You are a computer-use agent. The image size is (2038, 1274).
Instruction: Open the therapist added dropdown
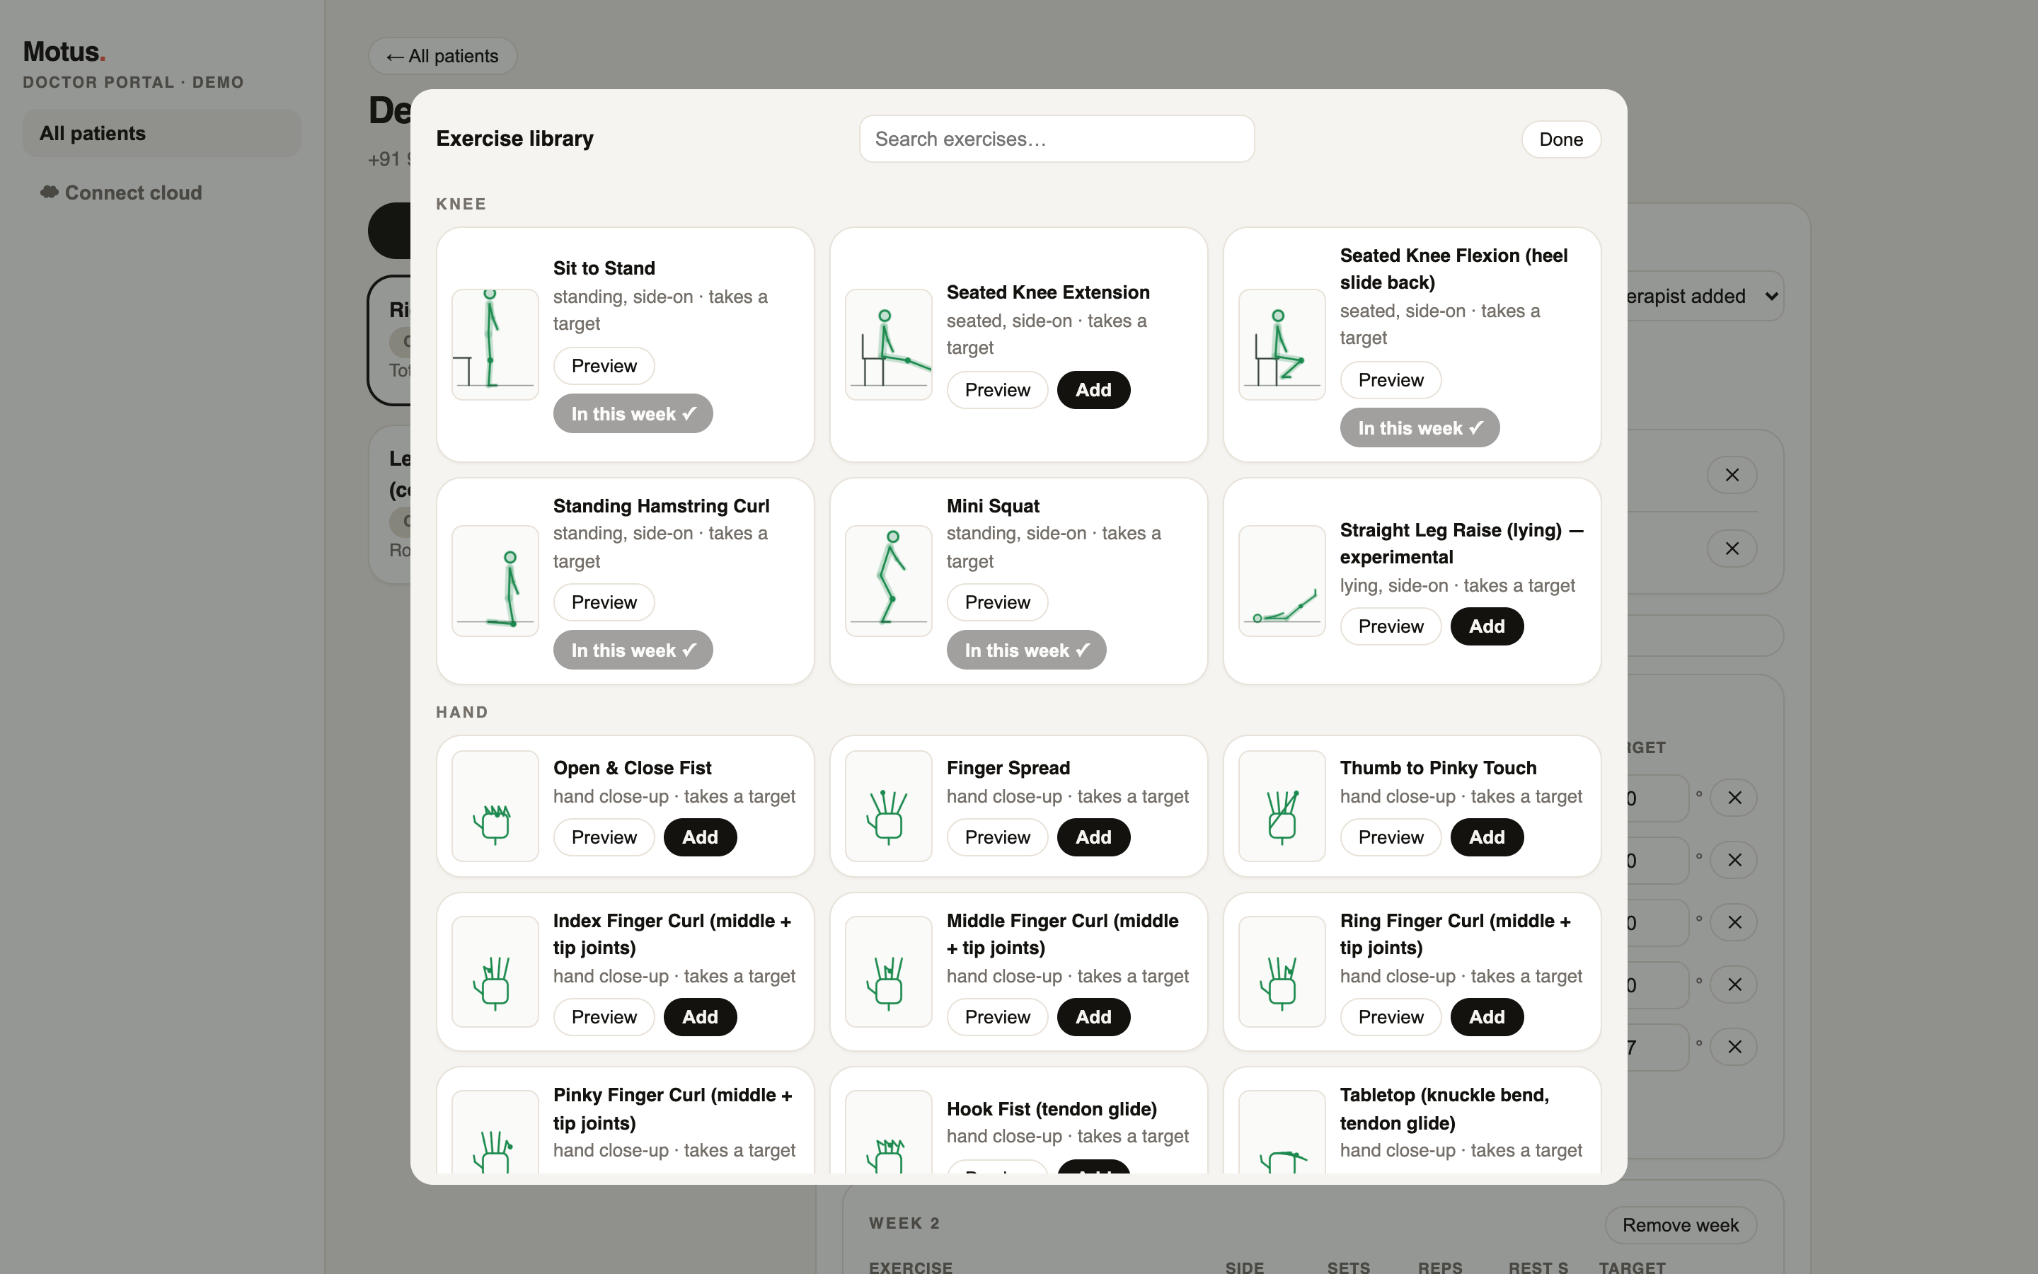(x=1704, y=296)
